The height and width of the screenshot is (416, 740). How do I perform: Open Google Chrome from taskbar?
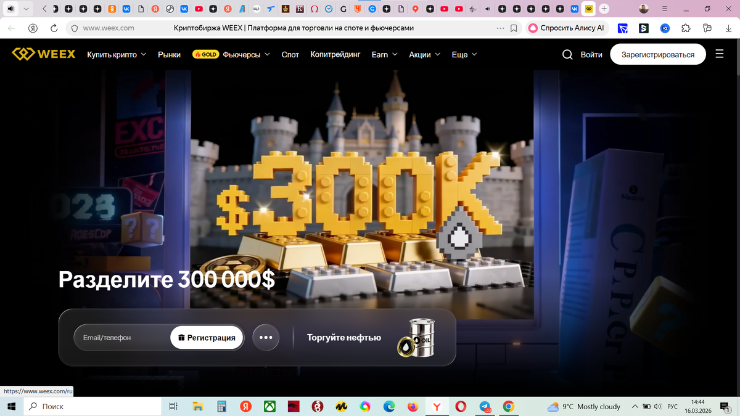(509, 406)
